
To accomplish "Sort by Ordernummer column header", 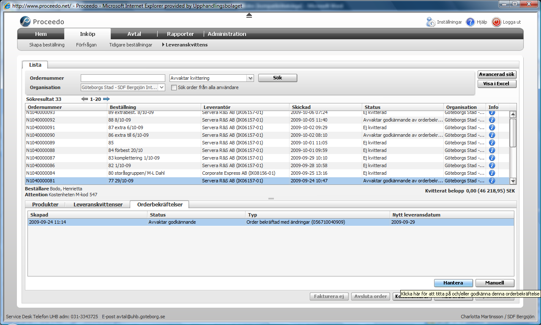I will 66,107.
